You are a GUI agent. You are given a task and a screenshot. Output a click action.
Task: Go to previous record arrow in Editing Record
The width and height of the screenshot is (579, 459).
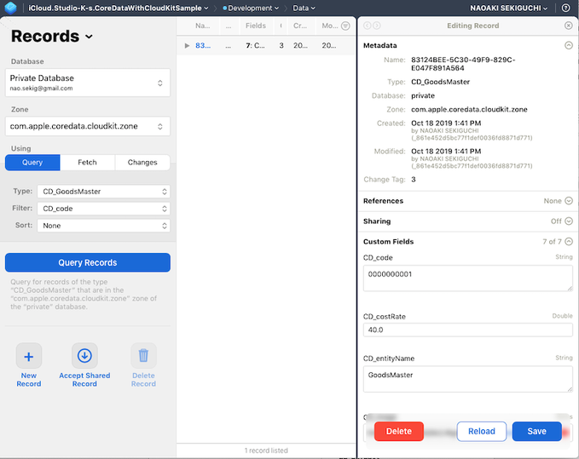367,26
